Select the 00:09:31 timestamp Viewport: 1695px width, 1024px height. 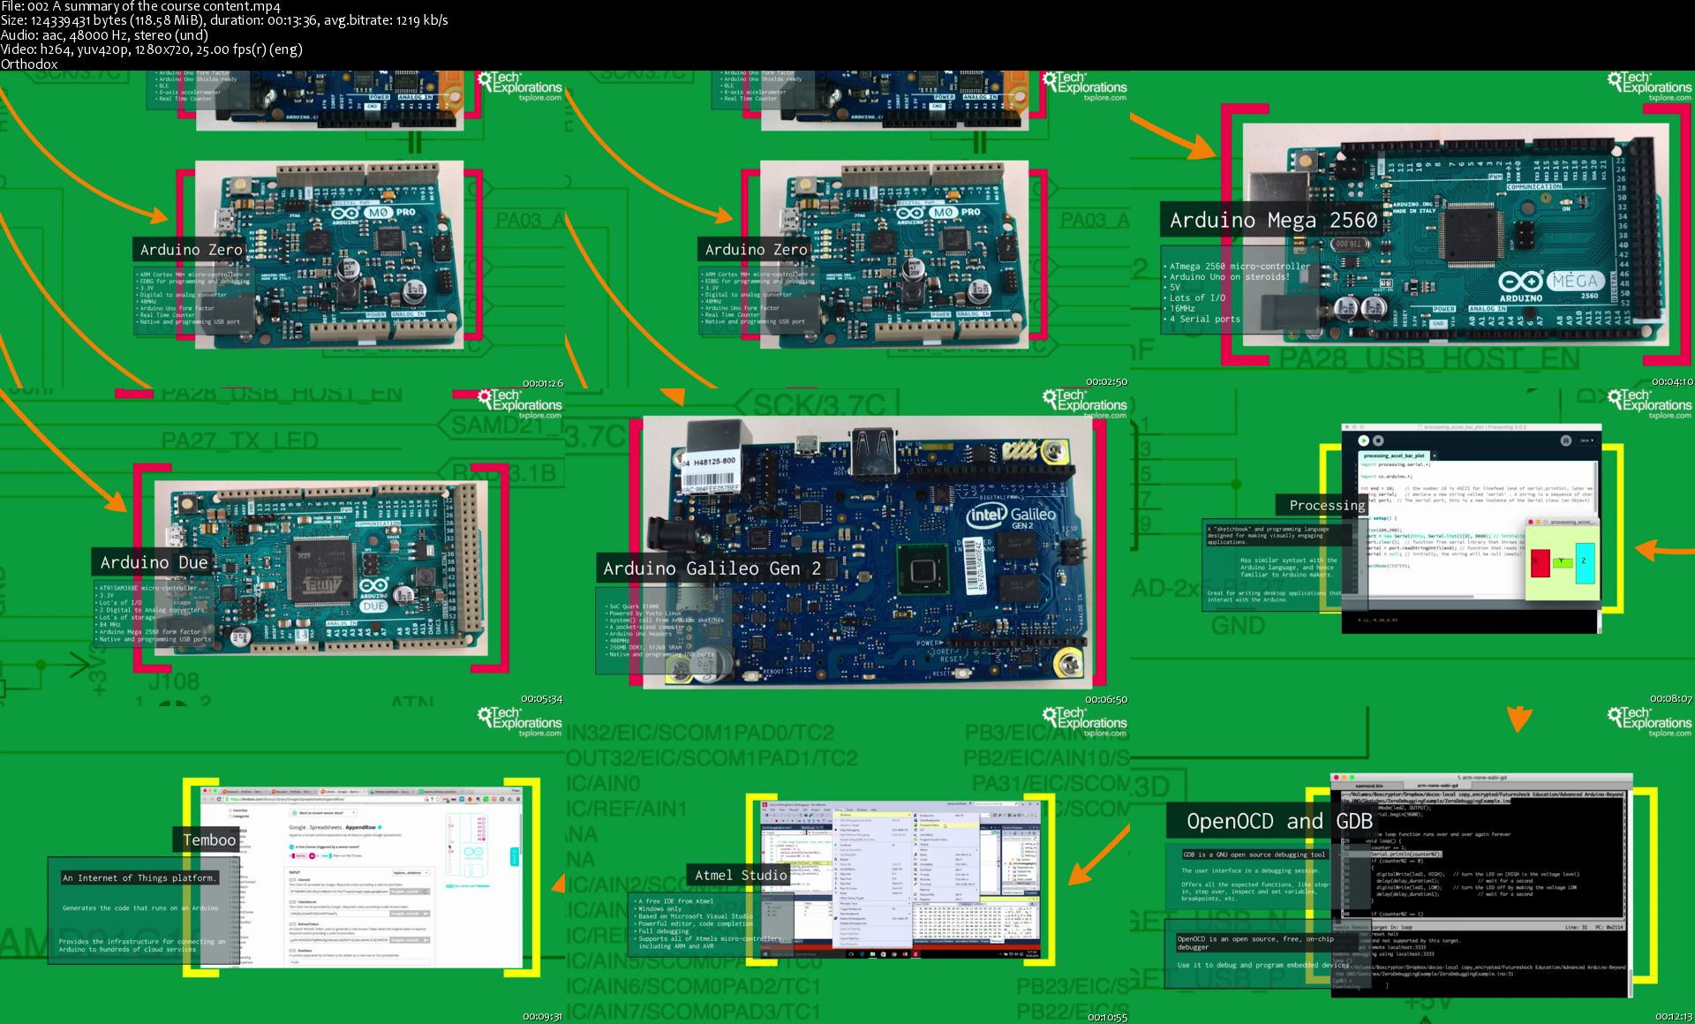[x=542, y=1017]
